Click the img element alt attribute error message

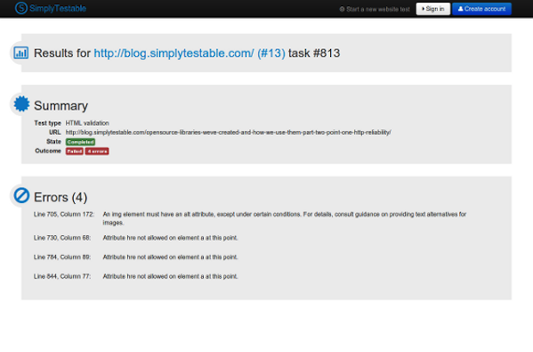point(285,219)
